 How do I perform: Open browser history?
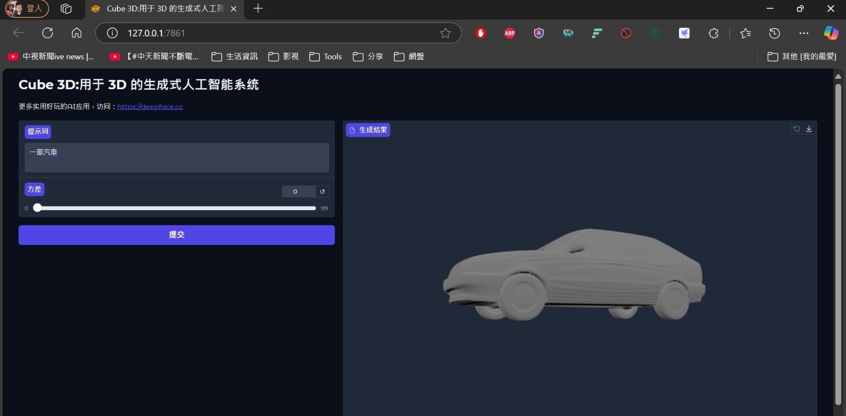click(774, 33)
